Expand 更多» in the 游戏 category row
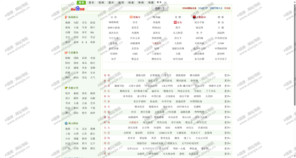The height and width of the screenshot is (158, 296). coord(227,80)
